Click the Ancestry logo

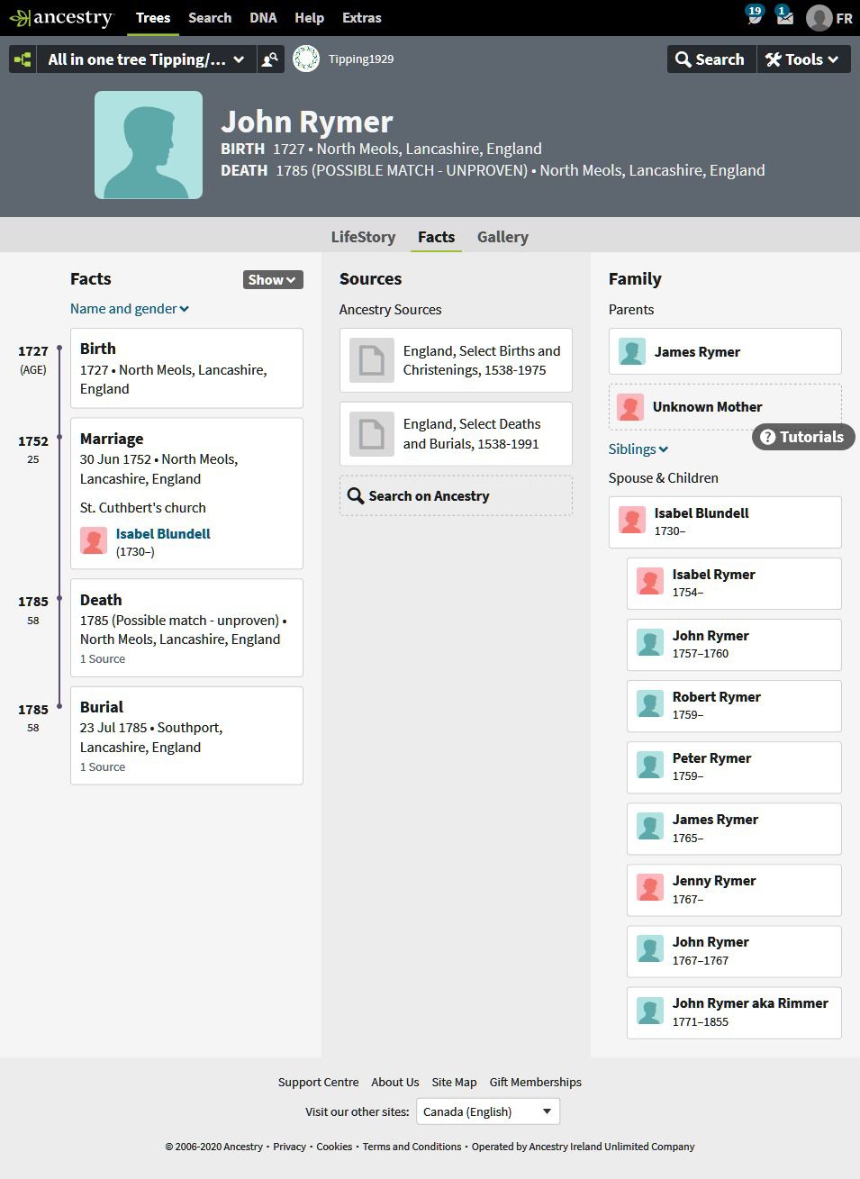61,17
